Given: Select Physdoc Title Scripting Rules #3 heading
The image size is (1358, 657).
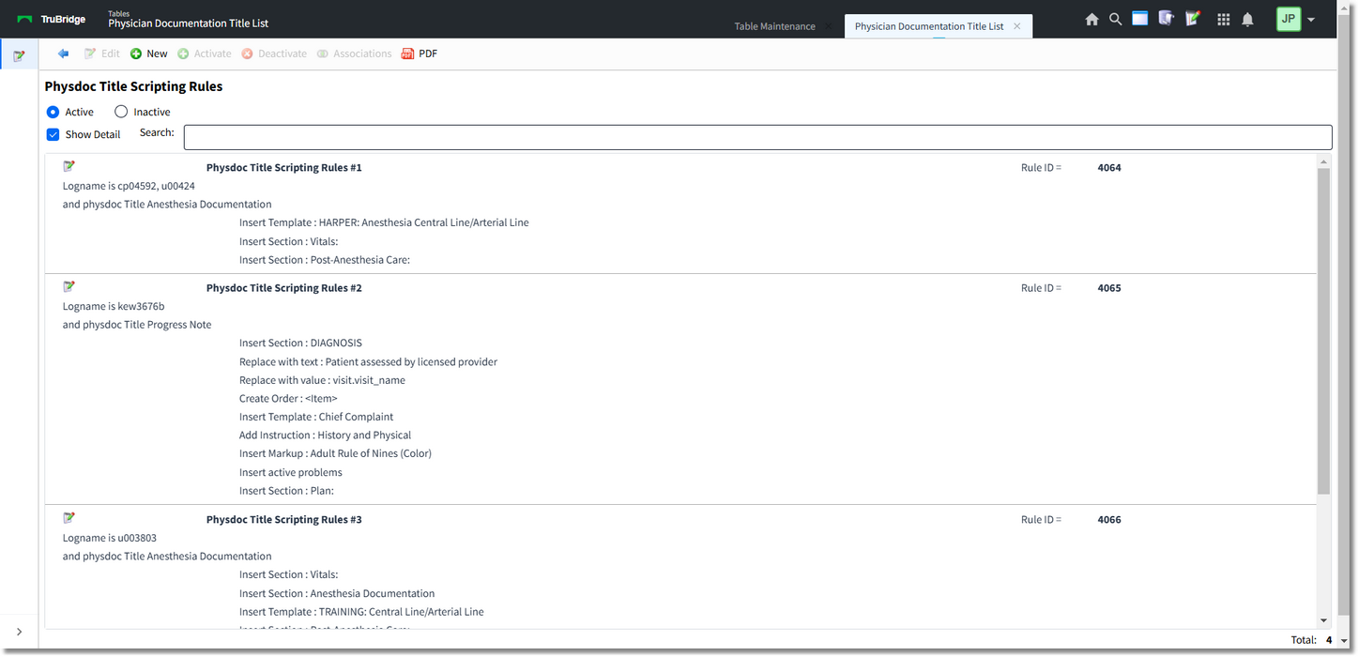Looking at the screenshot, I should point(283,520).
